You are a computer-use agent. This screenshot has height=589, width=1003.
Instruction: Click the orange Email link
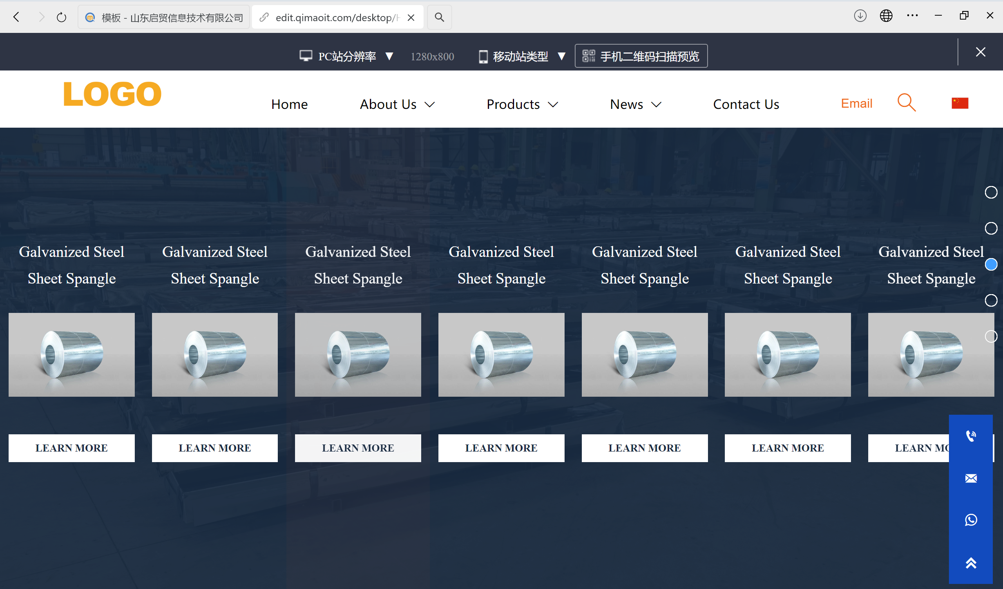click(856, 103)
